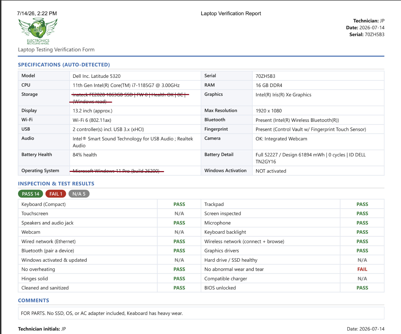The image size is (401, 334).
Task: Click the 7/14/26, 2:22 PM print timestamp
Action: 37,14
